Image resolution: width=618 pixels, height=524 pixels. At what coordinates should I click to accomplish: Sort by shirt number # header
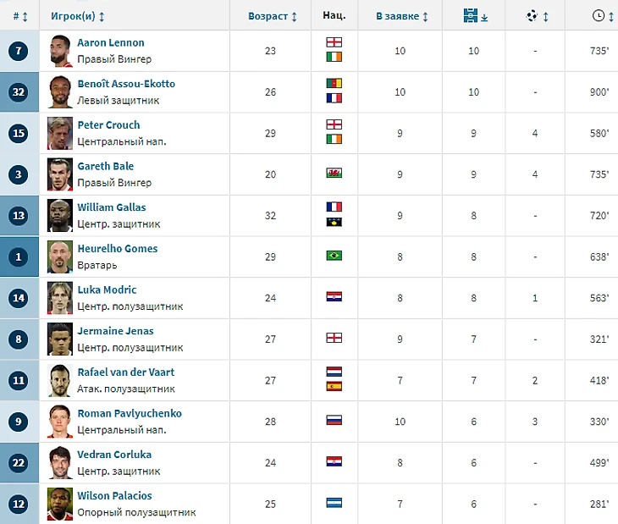pos(20,16)
